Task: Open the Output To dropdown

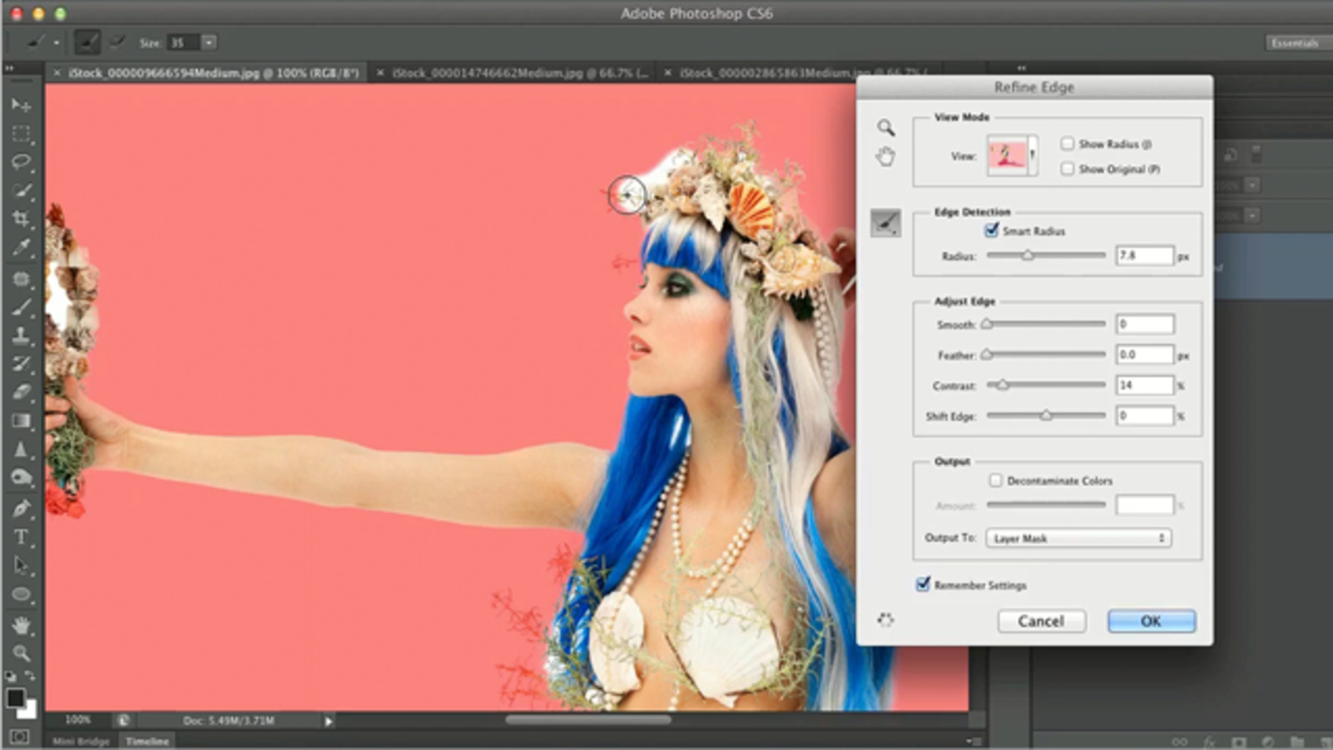Action: coord(1079,538)
